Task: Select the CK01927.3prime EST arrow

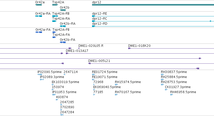Action: [166, 90]
